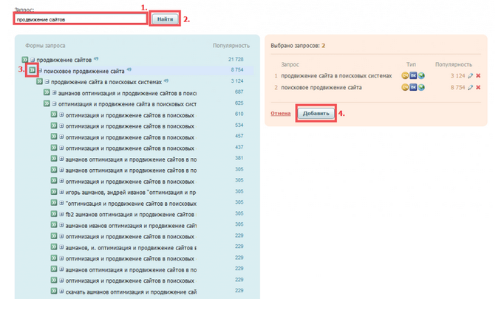Click yellow СЧ type icon for selected query 1
Image resolution: width=504 pixels, height=310 pixels.
[x=405, y=76]
